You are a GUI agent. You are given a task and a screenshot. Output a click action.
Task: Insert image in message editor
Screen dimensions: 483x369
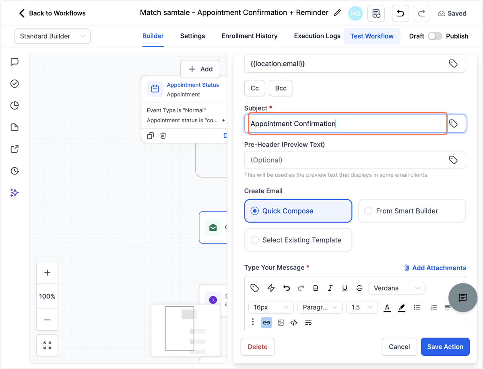pos(281,322)
